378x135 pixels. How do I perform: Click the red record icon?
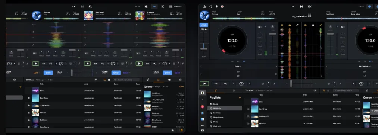click(x=222, y=7)
